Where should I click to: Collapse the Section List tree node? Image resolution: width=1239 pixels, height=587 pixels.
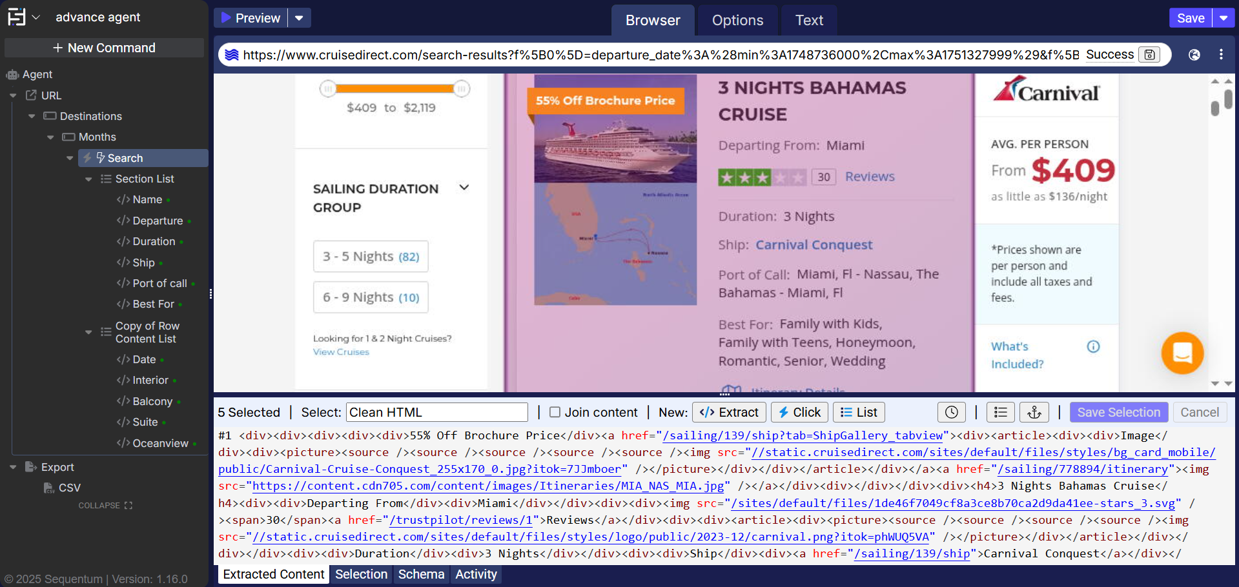pyautogui.click(x=88, y=179)
